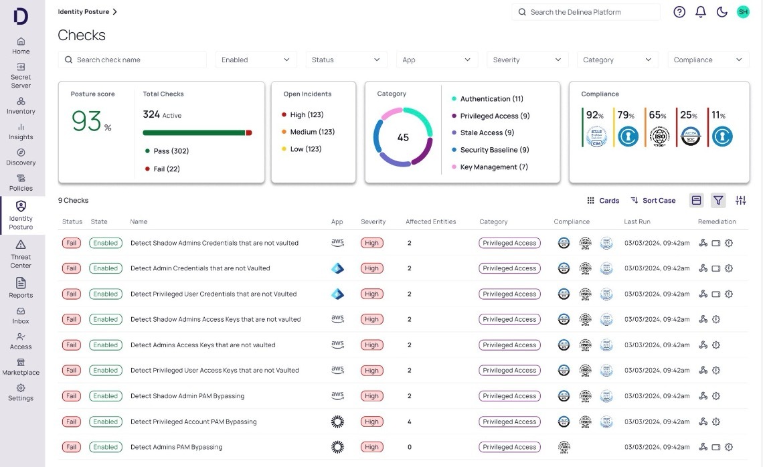Open Secret Server in sidebar
Image resolution: width=763 pixels, height=467 pixels.
pyautogui.click(x=21, y=75)
